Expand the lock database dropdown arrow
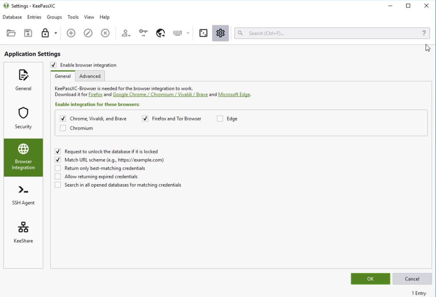Viewport: 436px width, 297px height. [x=56, y=33]
